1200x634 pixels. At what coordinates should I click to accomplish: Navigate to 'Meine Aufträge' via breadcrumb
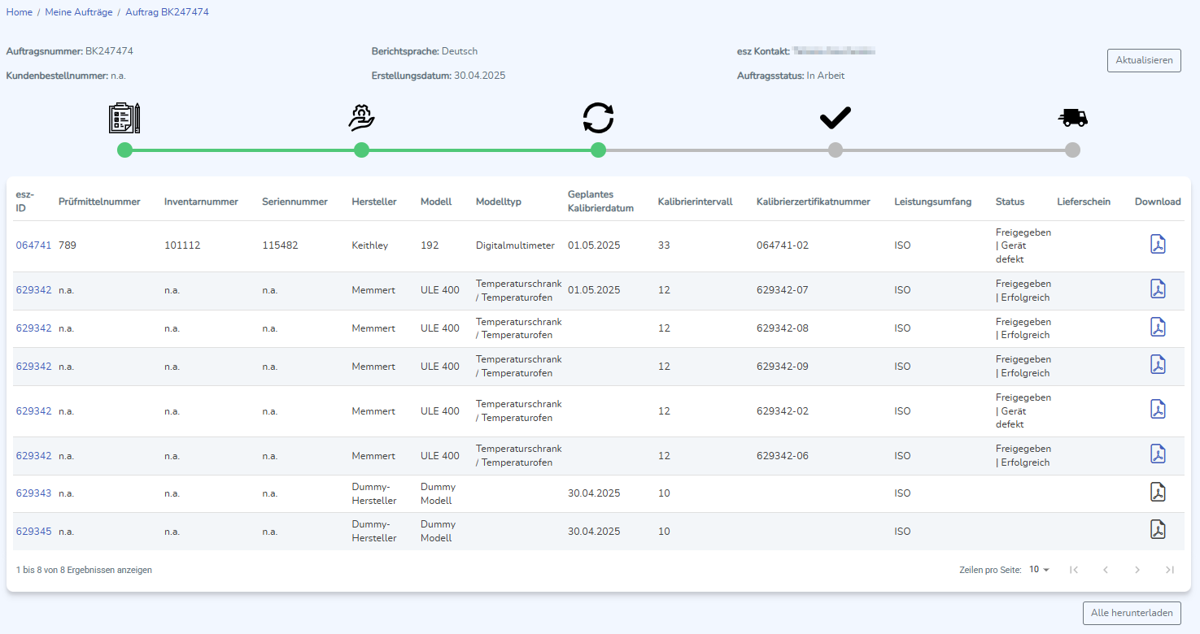coord(79,11)
